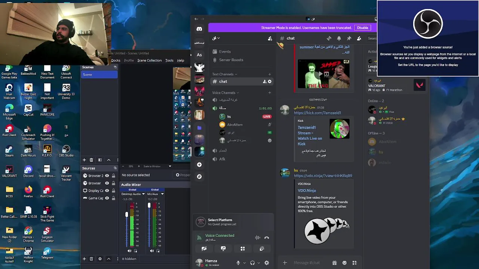Turn on camera in Discord voice
Viewport: 479px width, 269px height.
[204, 248]
